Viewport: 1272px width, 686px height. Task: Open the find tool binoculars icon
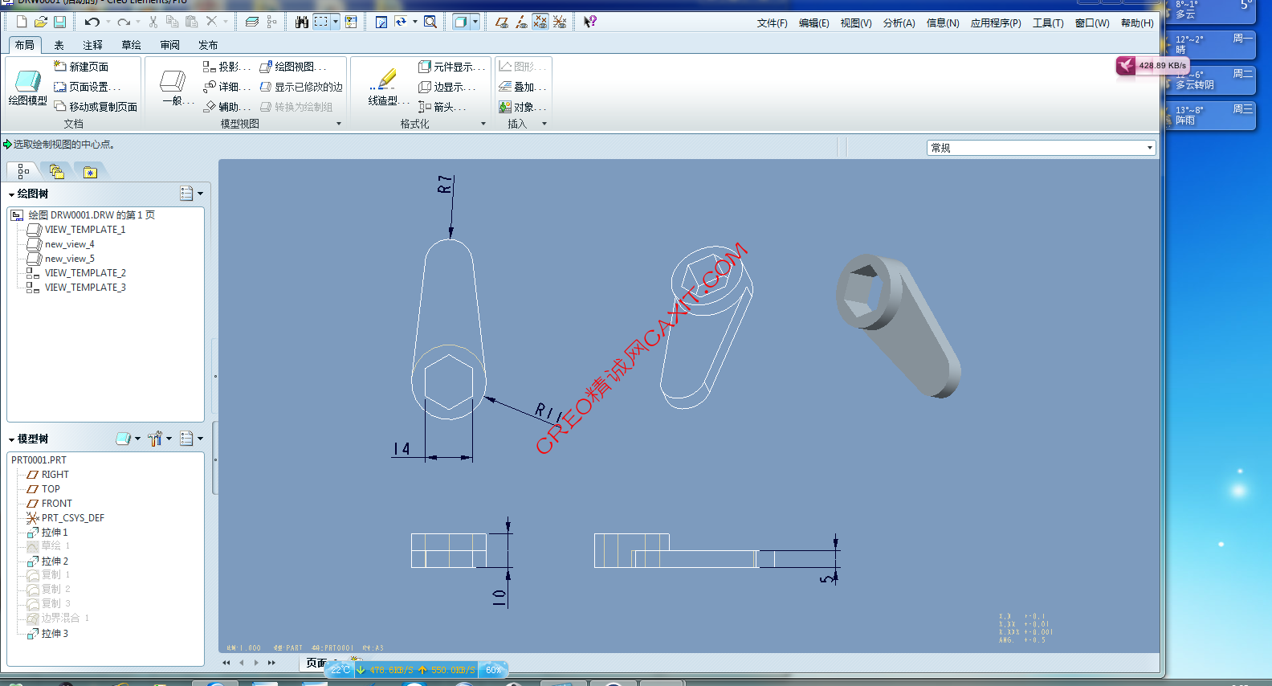(x=302, y=22)
